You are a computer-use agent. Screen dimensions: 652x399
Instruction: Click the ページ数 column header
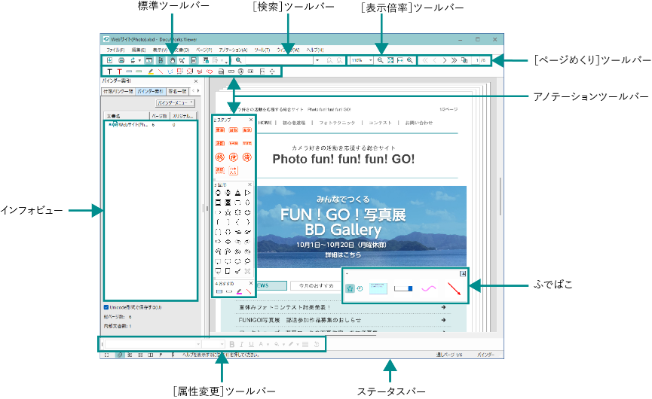coord(159,116)
